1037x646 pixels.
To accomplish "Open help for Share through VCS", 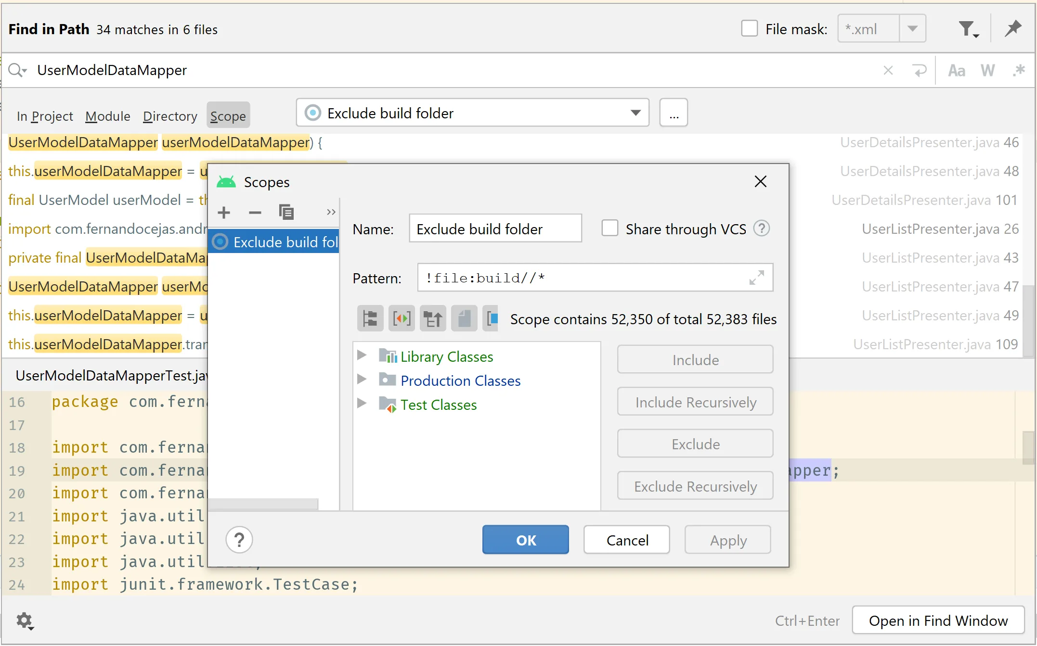I will (x=762, y=228).
